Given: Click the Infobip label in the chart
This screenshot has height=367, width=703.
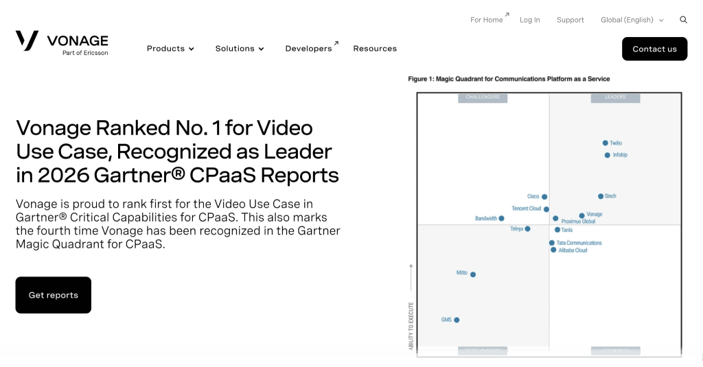Looking at the screenshot, I should (x=620, y=155).
